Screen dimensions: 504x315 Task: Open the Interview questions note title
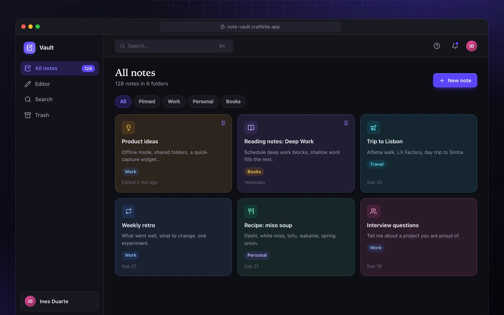tap(393, 225)
